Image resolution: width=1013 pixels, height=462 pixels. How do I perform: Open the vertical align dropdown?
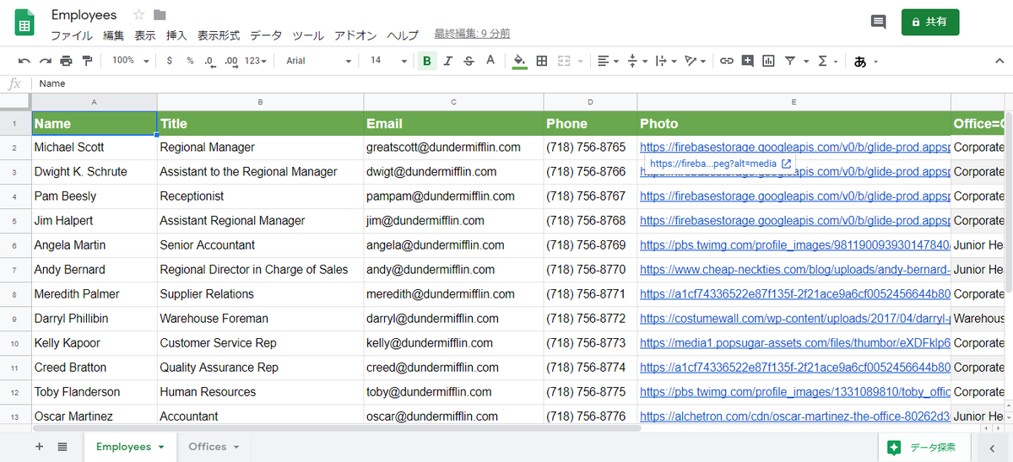click(637, 61)
